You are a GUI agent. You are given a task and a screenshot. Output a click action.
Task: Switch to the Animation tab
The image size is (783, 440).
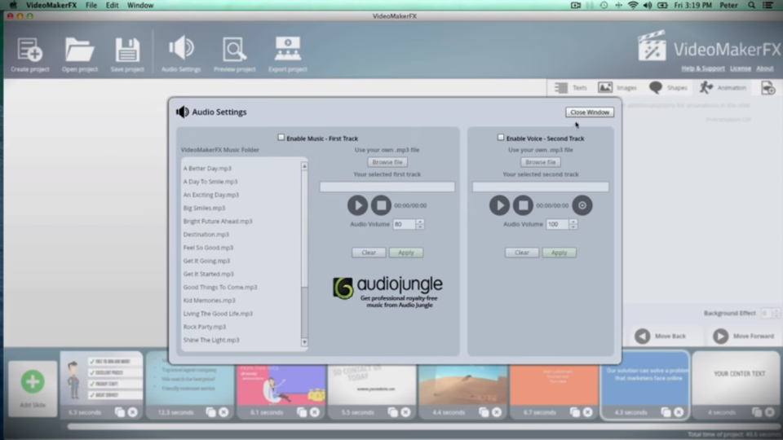723,88
